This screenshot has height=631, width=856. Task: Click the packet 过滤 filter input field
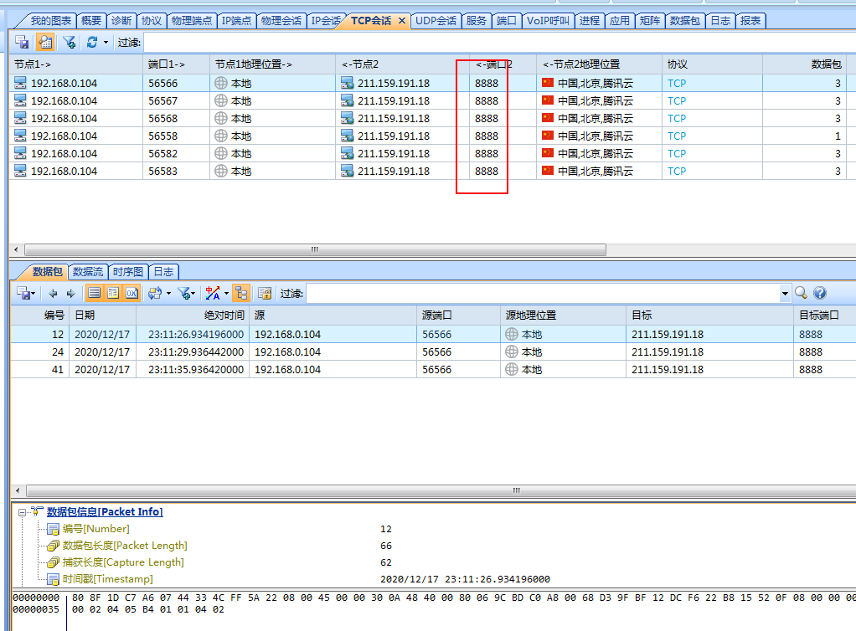(x=544, y=294)
